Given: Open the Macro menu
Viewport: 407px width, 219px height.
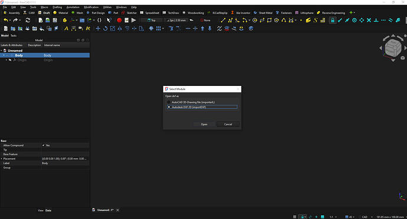Looking at the screenshot, I should click(x=44, y=7).
